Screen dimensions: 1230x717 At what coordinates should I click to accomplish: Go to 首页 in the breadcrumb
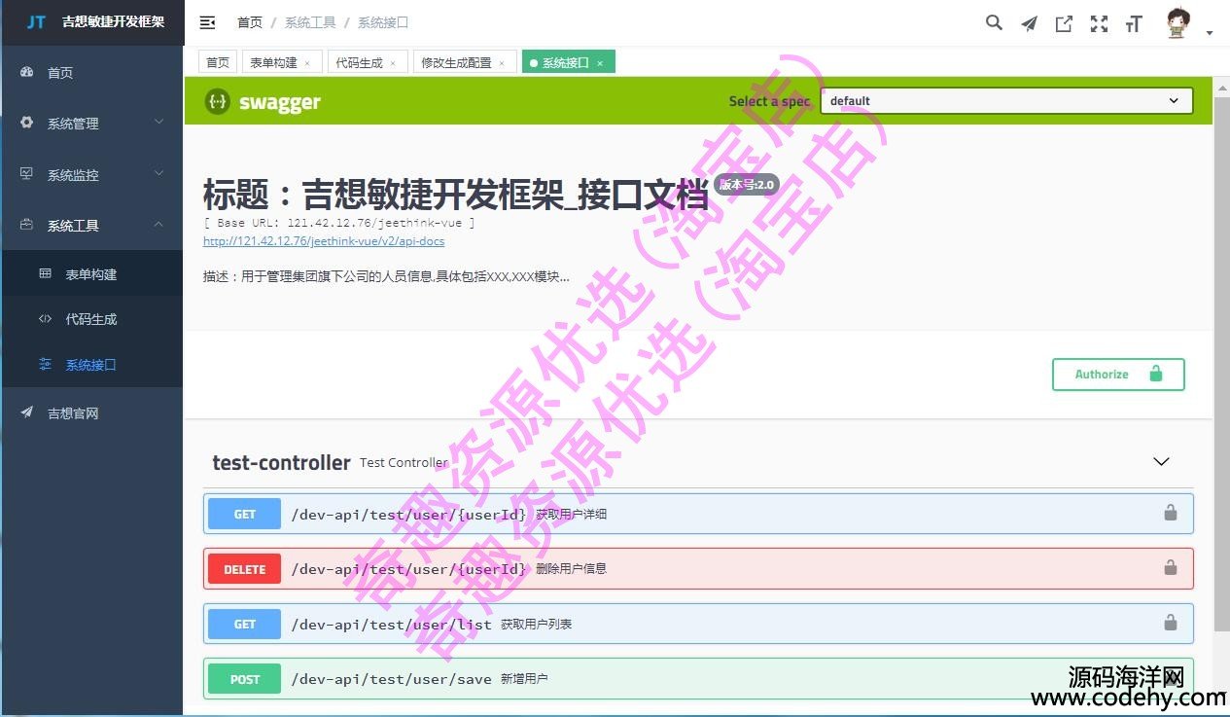pyautogui.click(x=250, y=22)
